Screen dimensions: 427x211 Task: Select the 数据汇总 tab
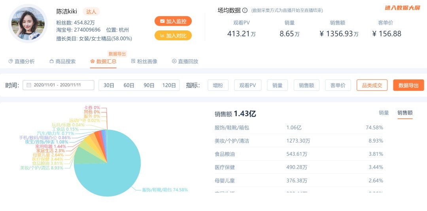[104, 62]
